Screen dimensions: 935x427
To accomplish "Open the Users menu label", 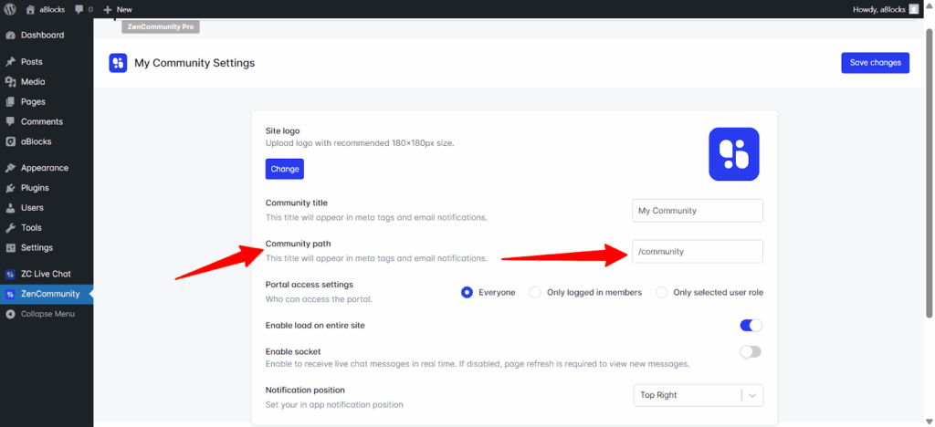I will coord(32,208).
